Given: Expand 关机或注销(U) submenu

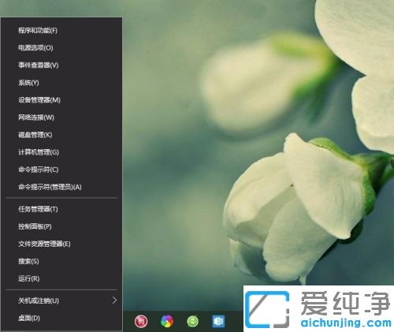Looking at the screenshot, I should pos(61,300).
